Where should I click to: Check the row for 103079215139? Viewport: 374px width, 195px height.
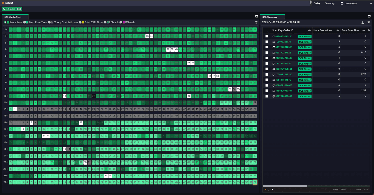267,42
